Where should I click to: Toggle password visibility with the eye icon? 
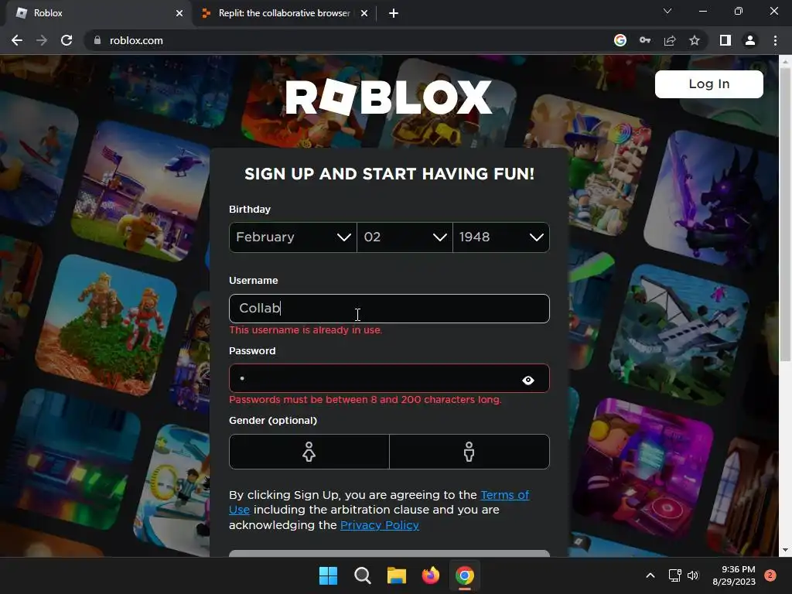pos(527,380)
